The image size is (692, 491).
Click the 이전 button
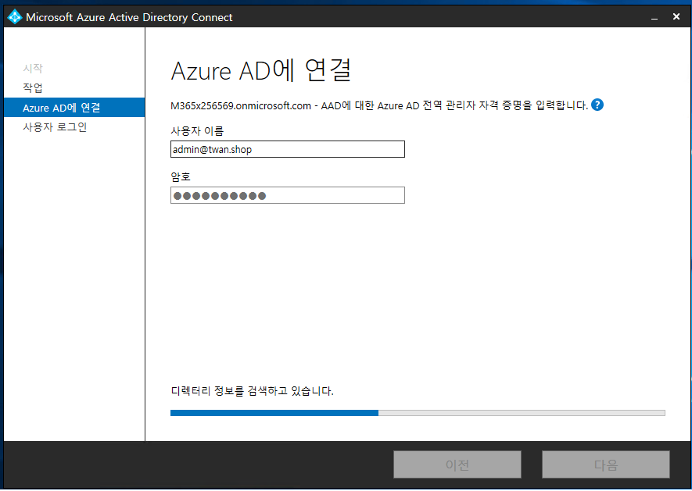[457, 464]
